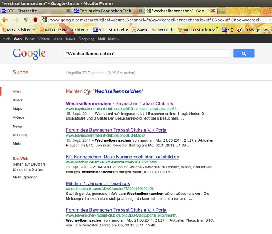272x234 pixels.
Task: Open the Im Wagen Vor bookmark
Action: coord(254,30)
